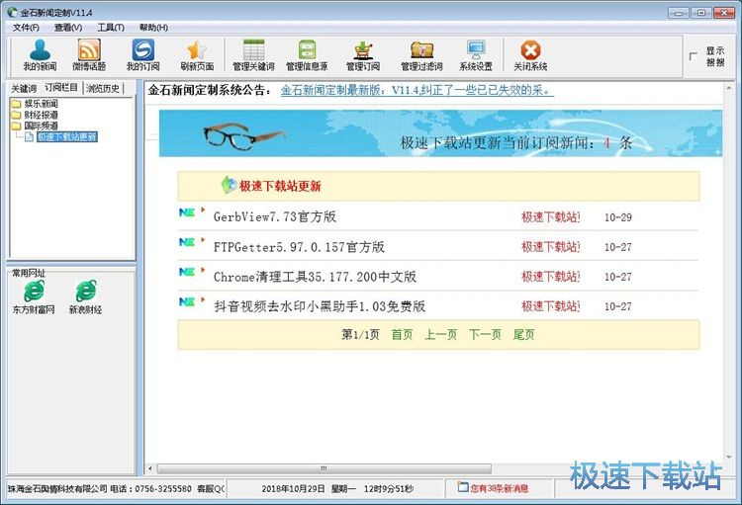742x505 pixels.
Task: Switch to the 订阅栏目 tab
Action: click(61, 88)
